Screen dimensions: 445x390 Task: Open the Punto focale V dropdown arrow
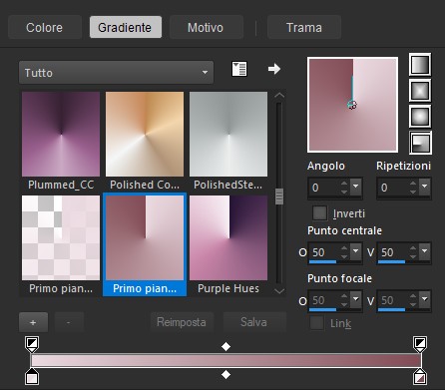click(x=424, y=299)
